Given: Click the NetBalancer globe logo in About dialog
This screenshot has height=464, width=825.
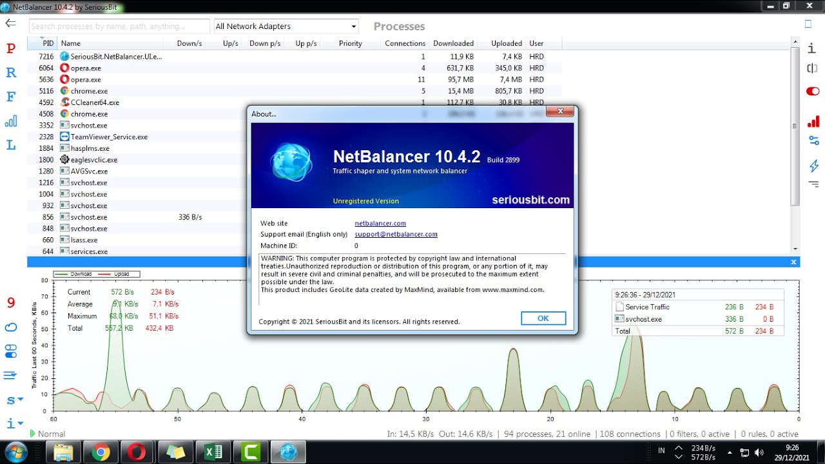Looking at the screenshot, I should 291,161.
